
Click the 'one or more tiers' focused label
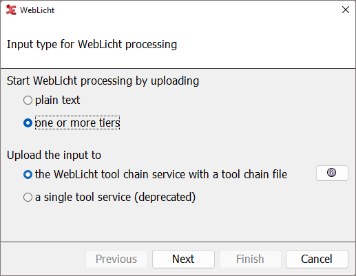77,123
